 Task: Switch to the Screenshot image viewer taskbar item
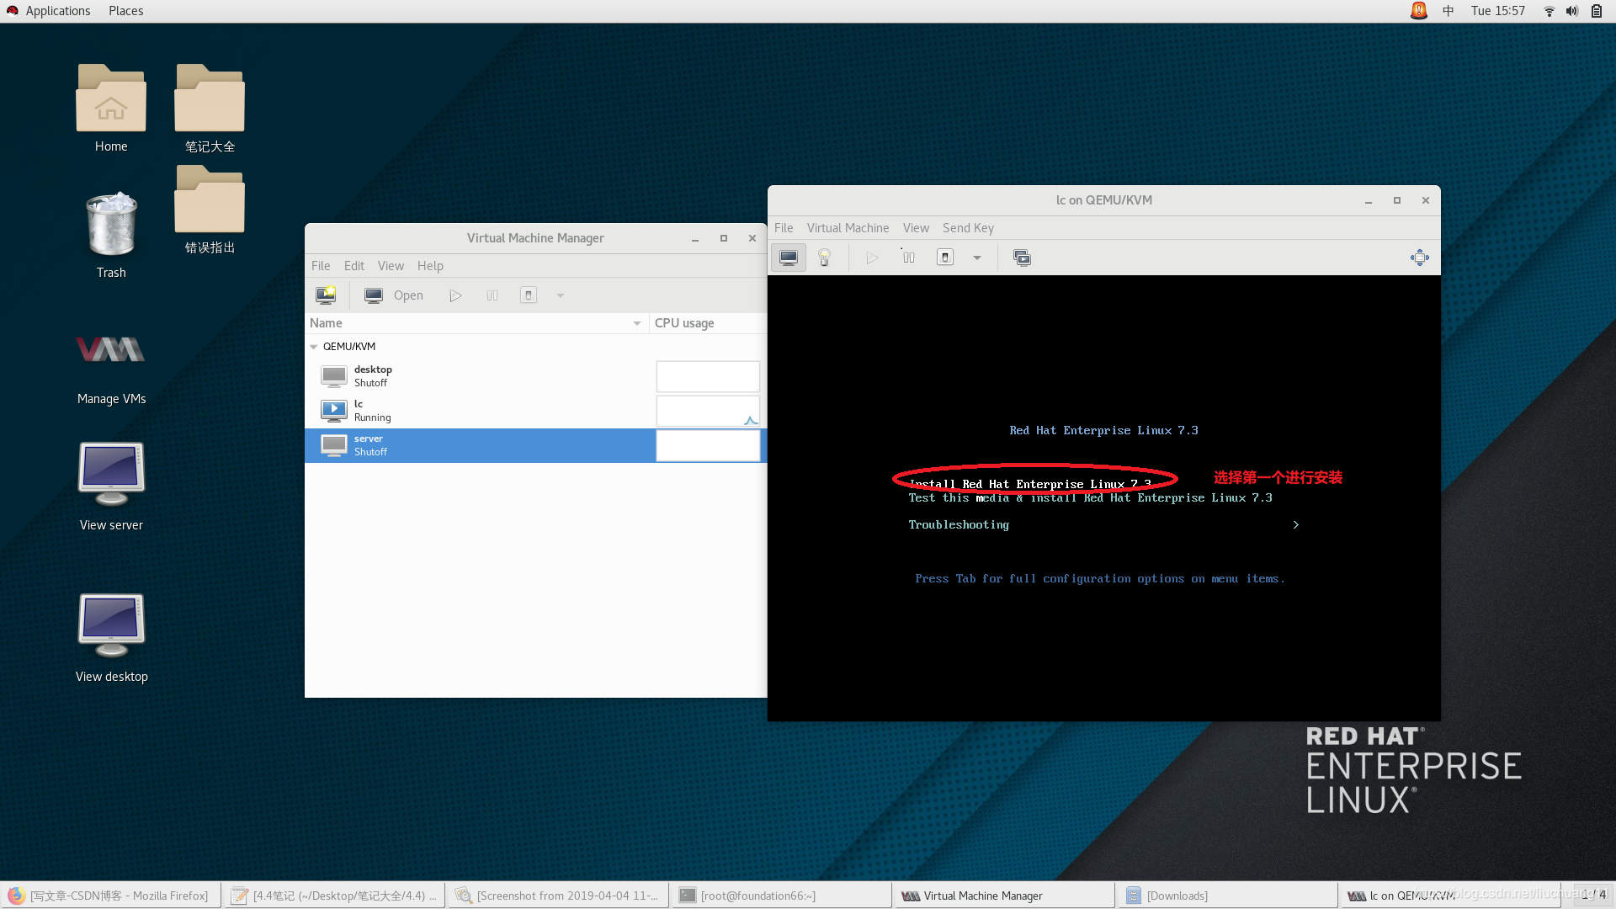[x=558, y=896]
